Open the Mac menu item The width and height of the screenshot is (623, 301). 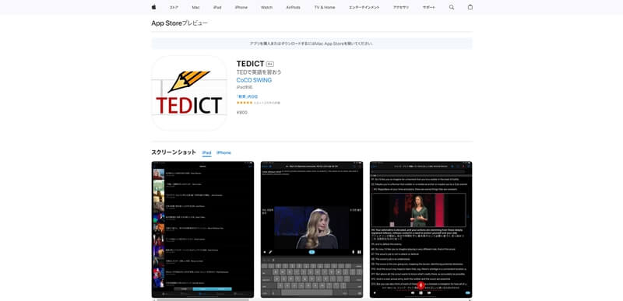195,8
